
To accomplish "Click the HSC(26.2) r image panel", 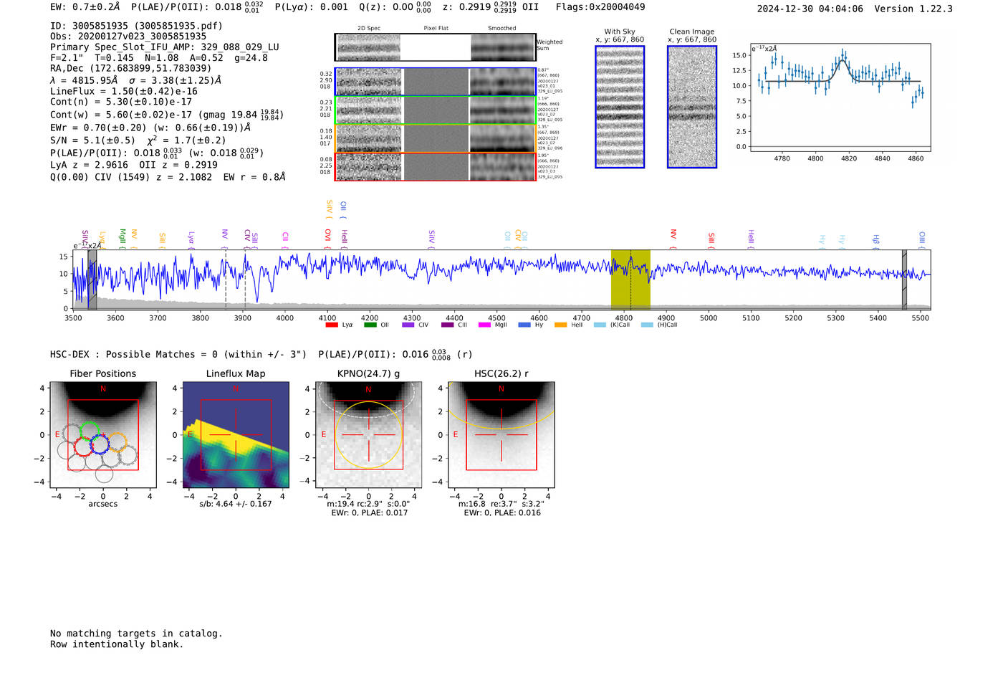I will tap(501, 435).
